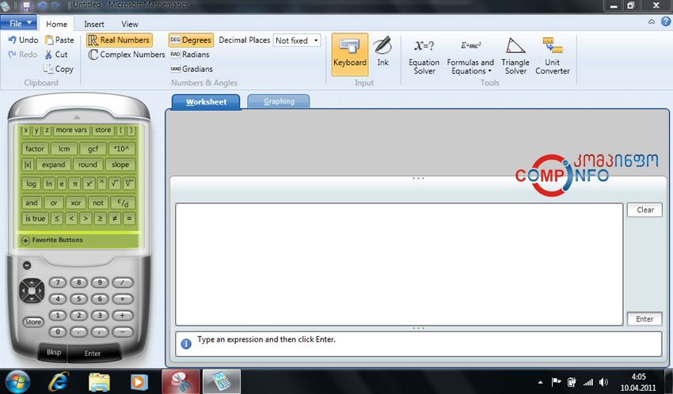Viewport: 673px width, 394px height.
Task: Click Cut in the Clipboard group
Action: coord(56,55)
